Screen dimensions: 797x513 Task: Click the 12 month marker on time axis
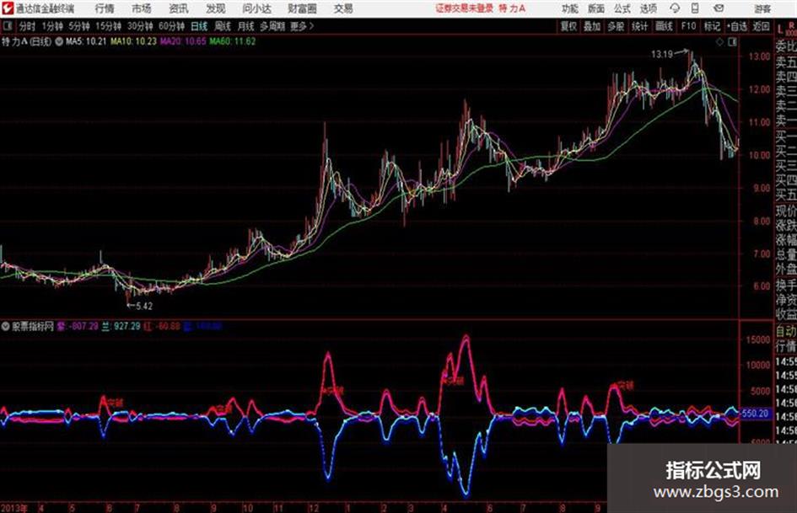pyautogui.click(x=314, y=508)
